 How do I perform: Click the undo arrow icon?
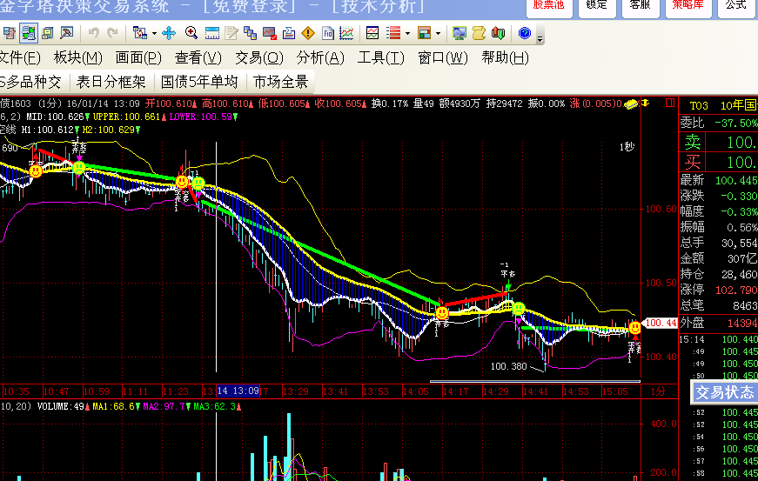click(93, 33)
